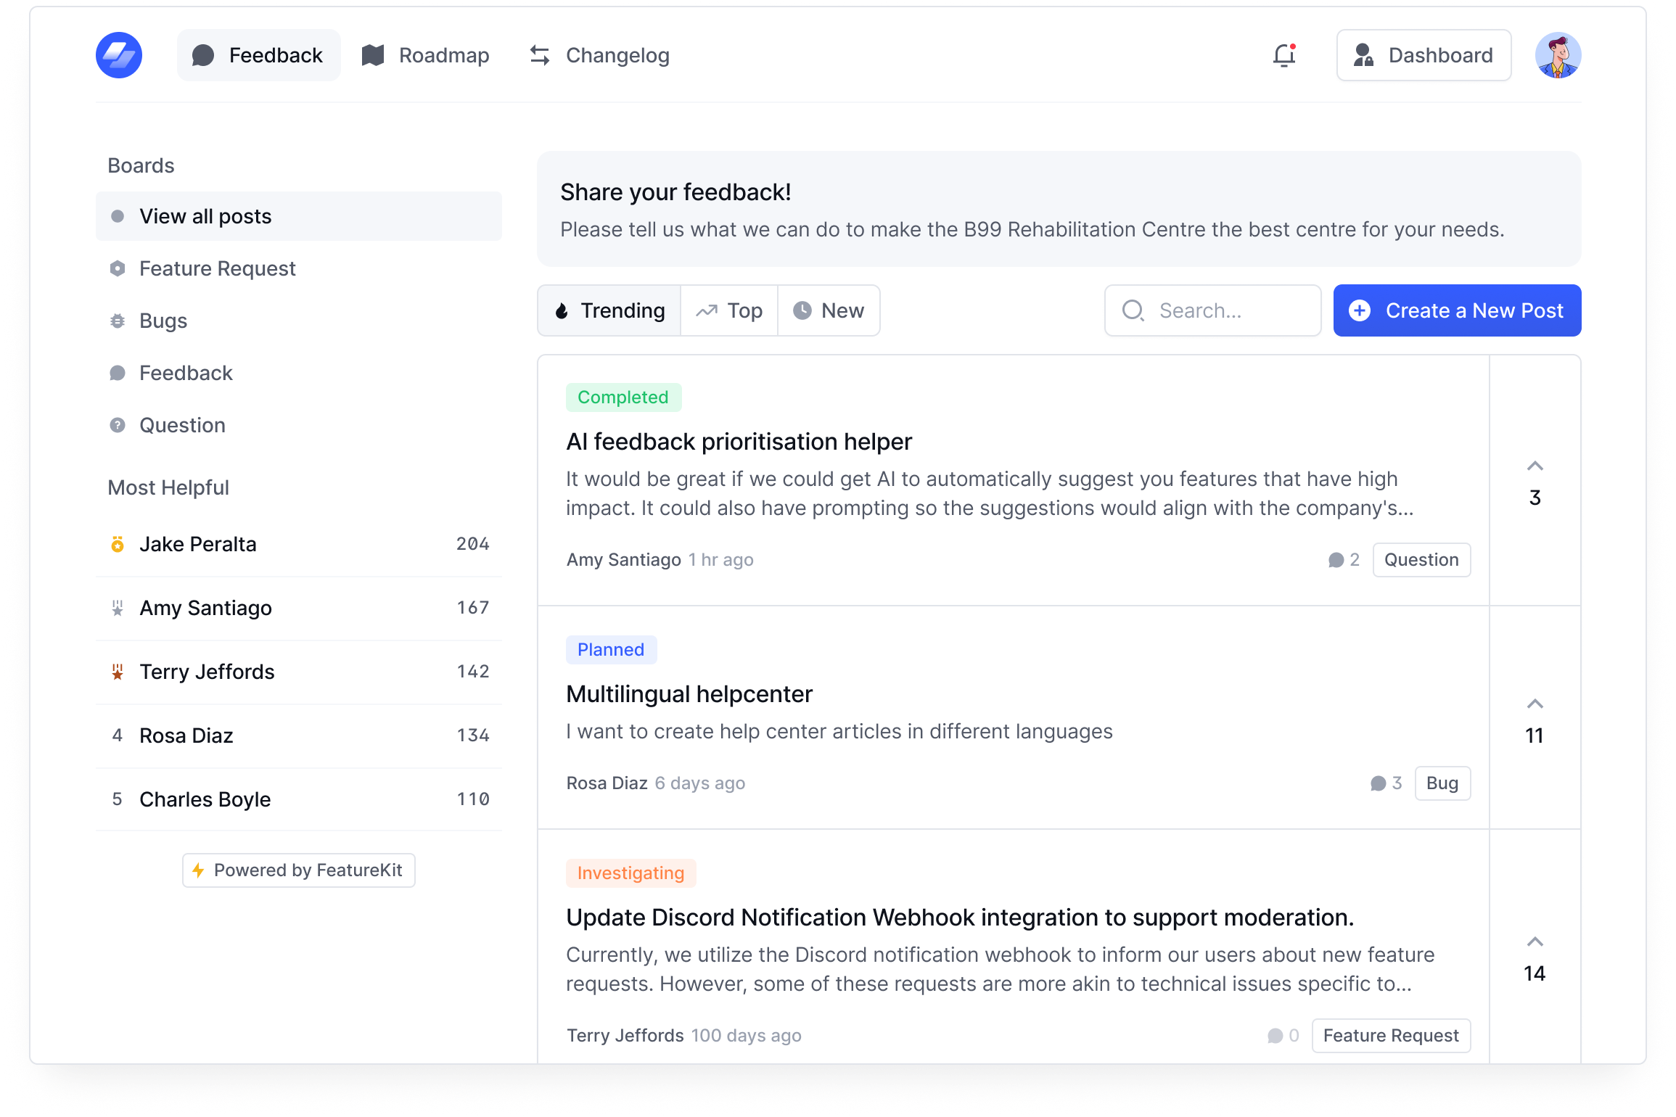Open the Powered by FeatureKit link

coord(298,870)
